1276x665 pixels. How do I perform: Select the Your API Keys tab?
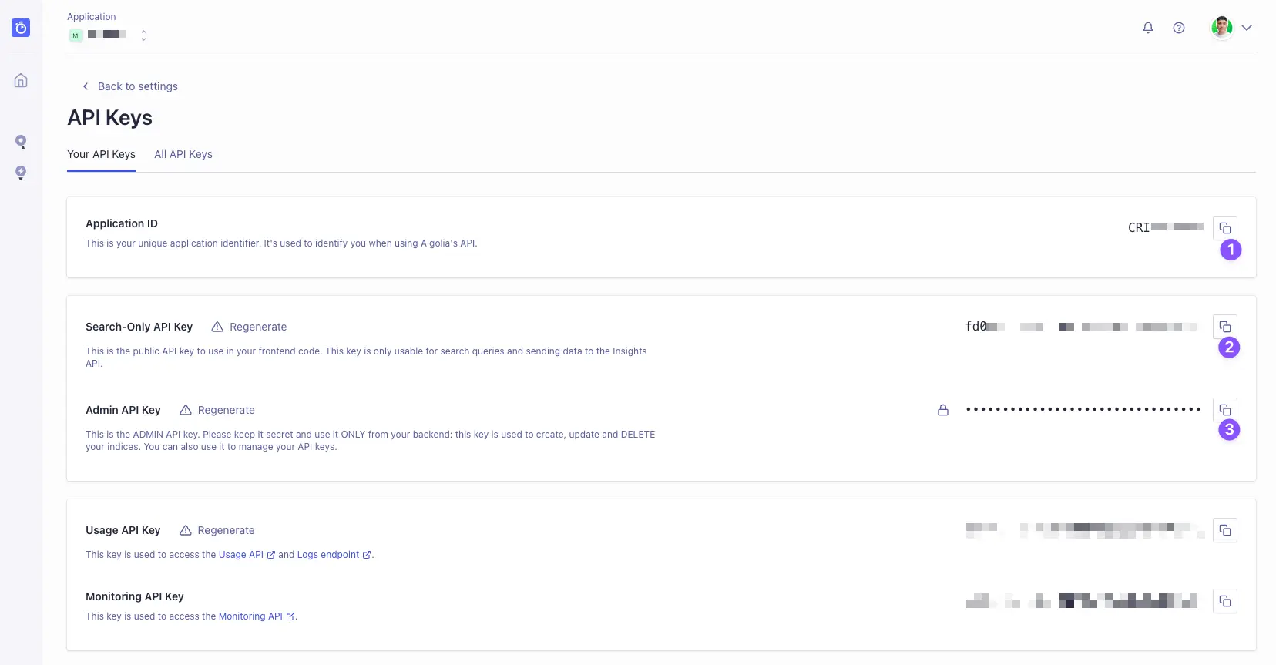tap(101, 154)
